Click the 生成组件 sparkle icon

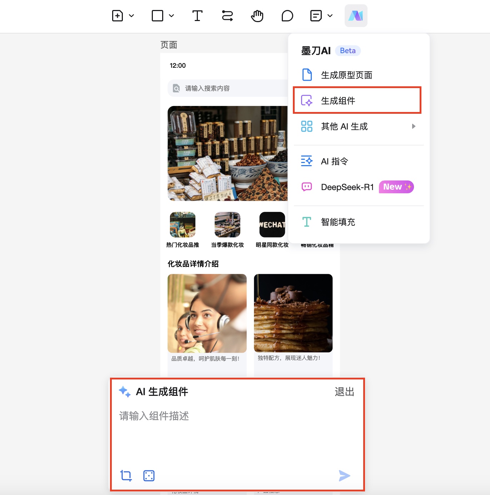(307, 101)
